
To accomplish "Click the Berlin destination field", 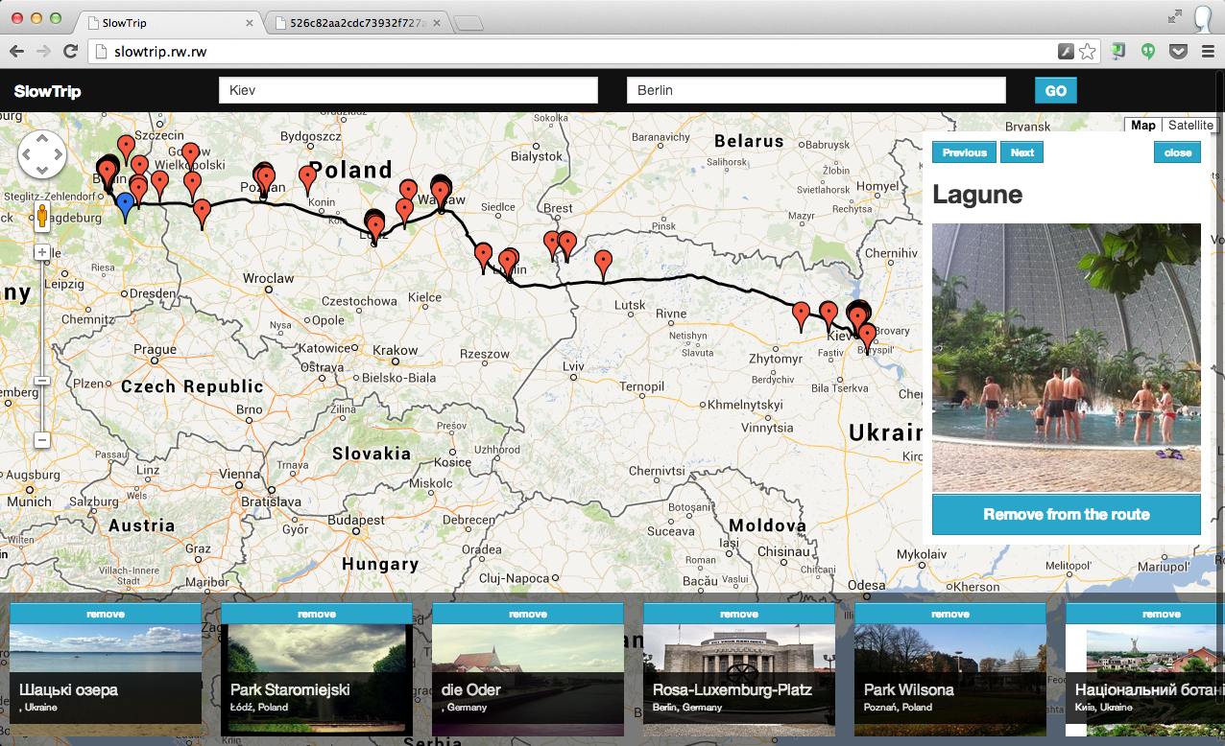I will 816,90.
